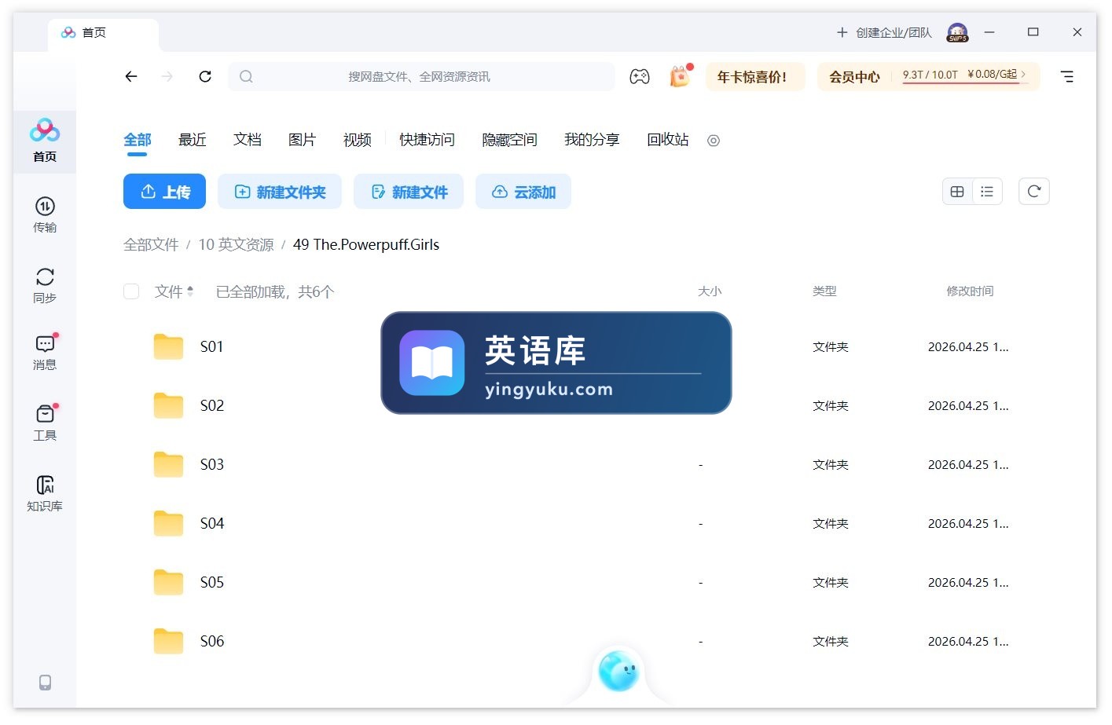
Task: Open folder named S06
Action: point(212,641)
